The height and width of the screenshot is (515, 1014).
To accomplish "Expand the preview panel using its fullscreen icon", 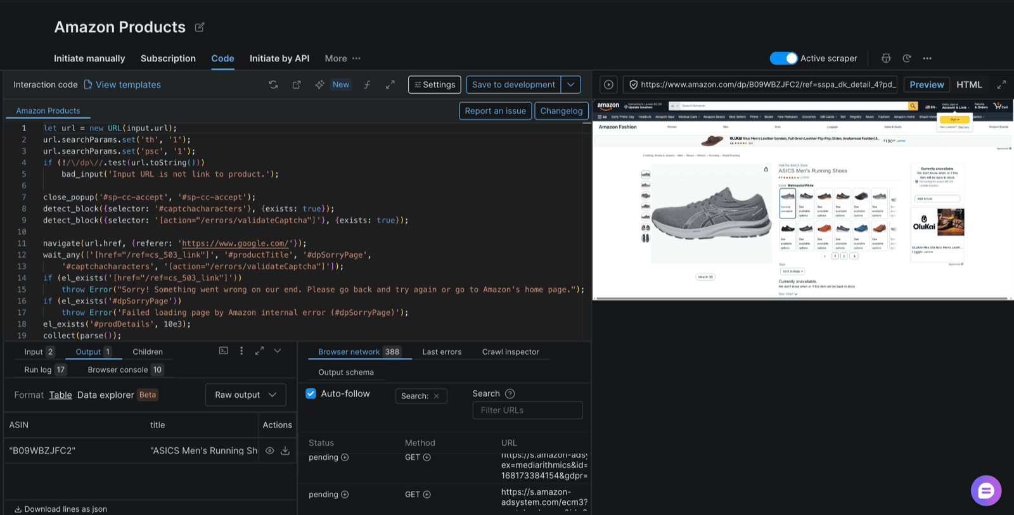I will (1001, 84).
